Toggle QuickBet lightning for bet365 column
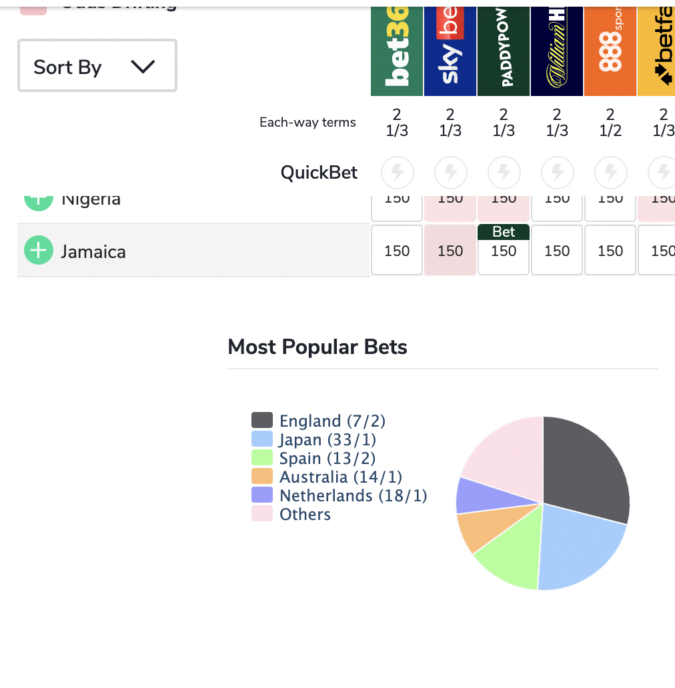675x688 pixels. pos(397,173)
